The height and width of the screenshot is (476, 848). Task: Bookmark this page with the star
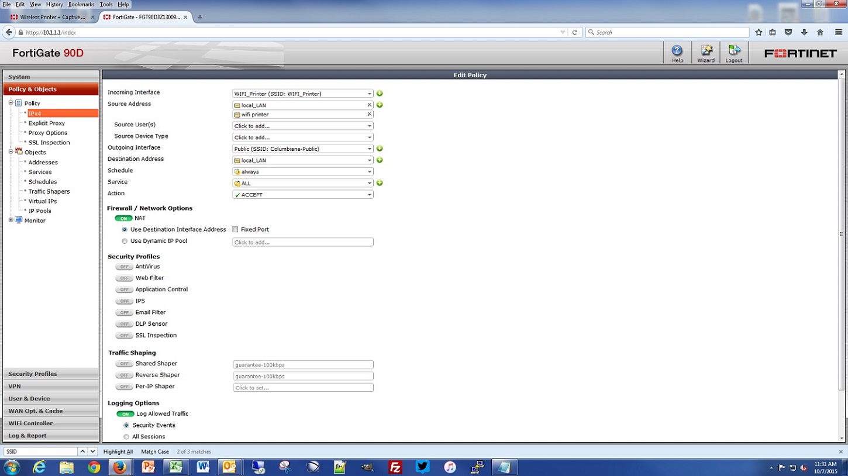coord(759,32)
